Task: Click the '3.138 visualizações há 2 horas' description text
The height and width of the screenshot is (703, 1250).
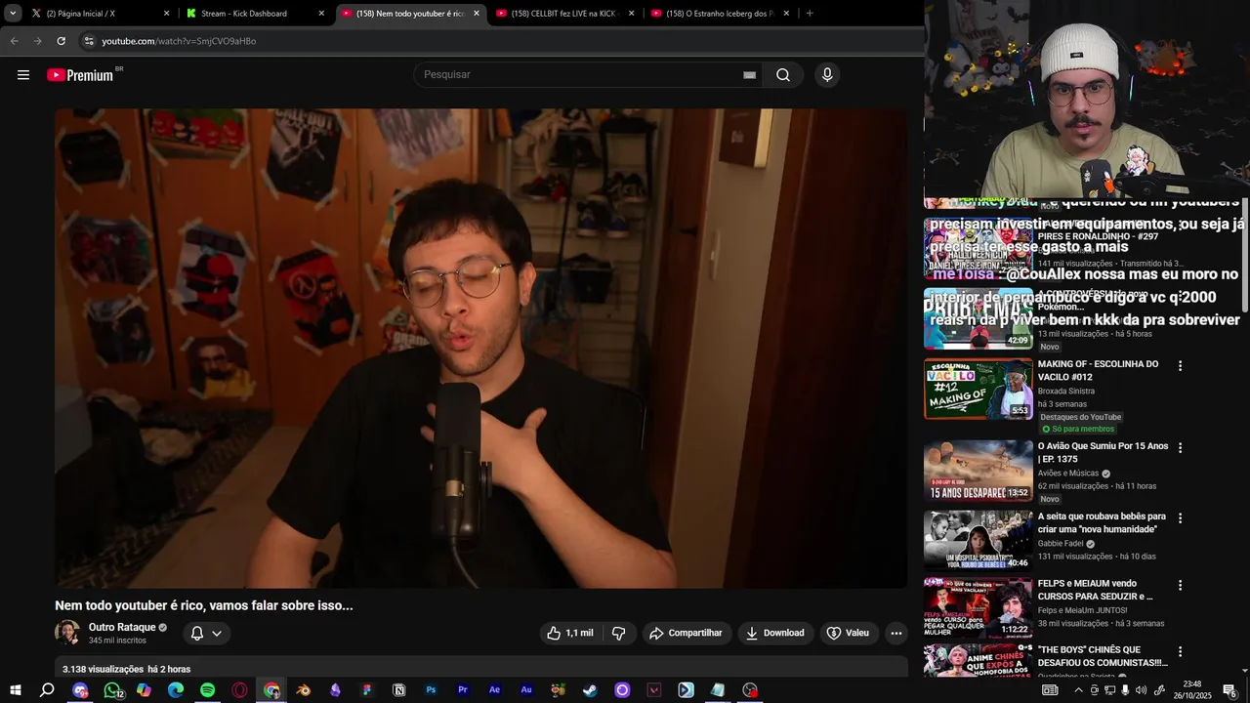Action: (x=126, y=669)
